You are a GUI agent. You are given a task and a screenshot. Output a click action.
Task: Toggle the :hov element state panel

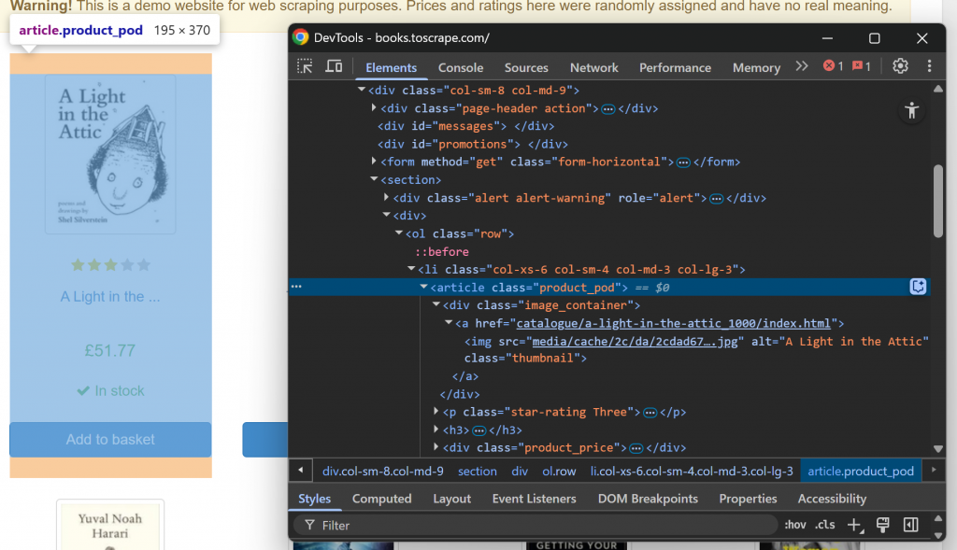[x=795, y=525]
